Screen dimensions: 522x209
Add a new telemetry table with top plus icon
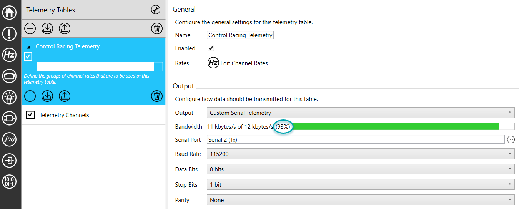[x=30, y=28]
